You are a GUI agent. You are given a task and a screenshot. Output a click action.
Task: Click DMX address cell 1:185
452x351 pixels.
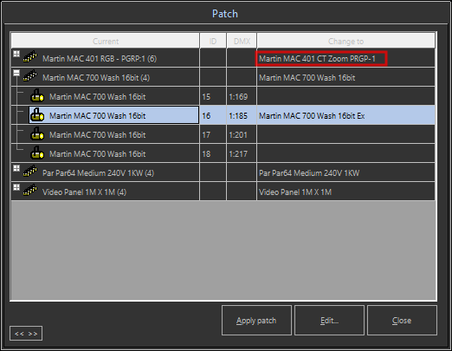[x=242, y=115]
